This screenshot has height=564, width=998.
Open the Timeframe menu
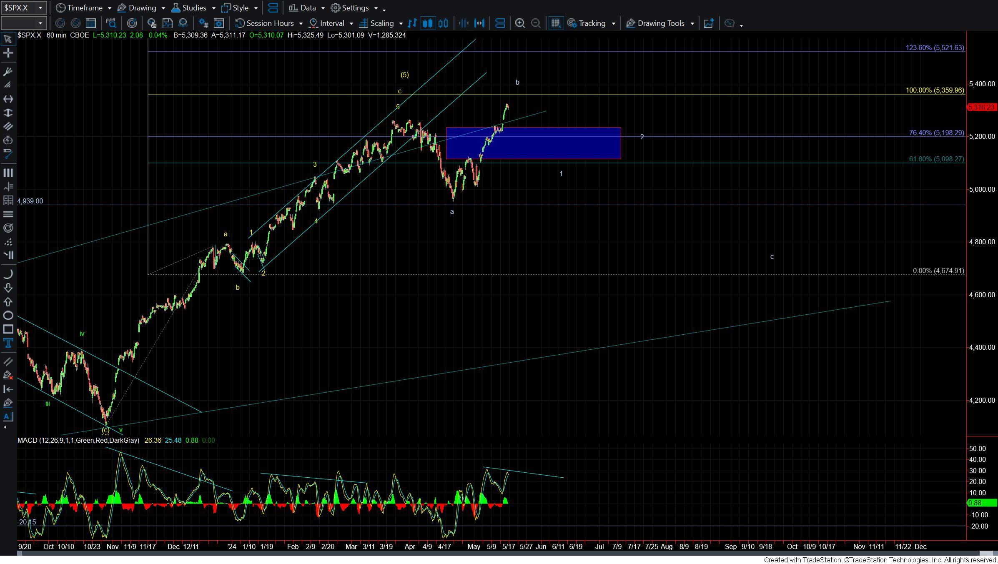click(x=79, y=8)
